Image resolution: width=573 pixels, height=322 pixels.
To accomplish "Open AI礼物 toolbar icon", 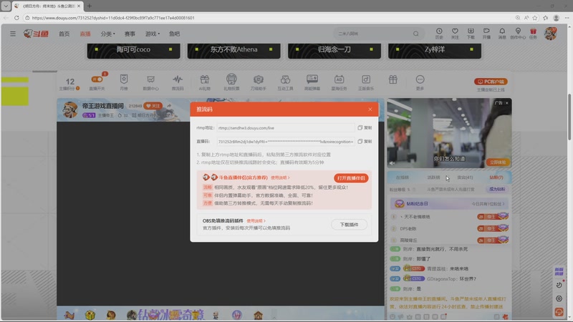I will [x=205, y=82].
